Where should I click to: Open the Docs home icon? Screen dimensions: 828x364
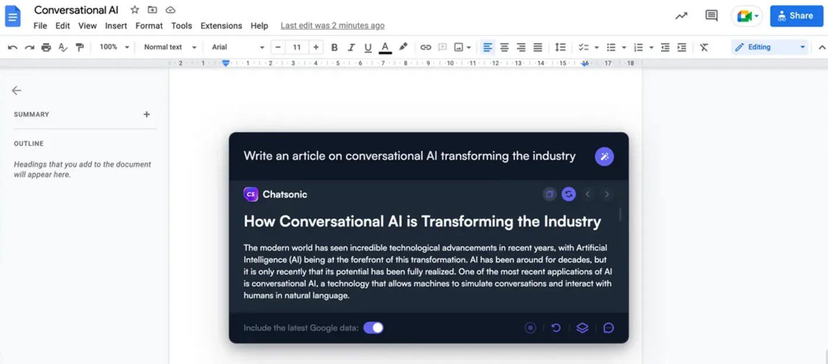click(13, 16)
